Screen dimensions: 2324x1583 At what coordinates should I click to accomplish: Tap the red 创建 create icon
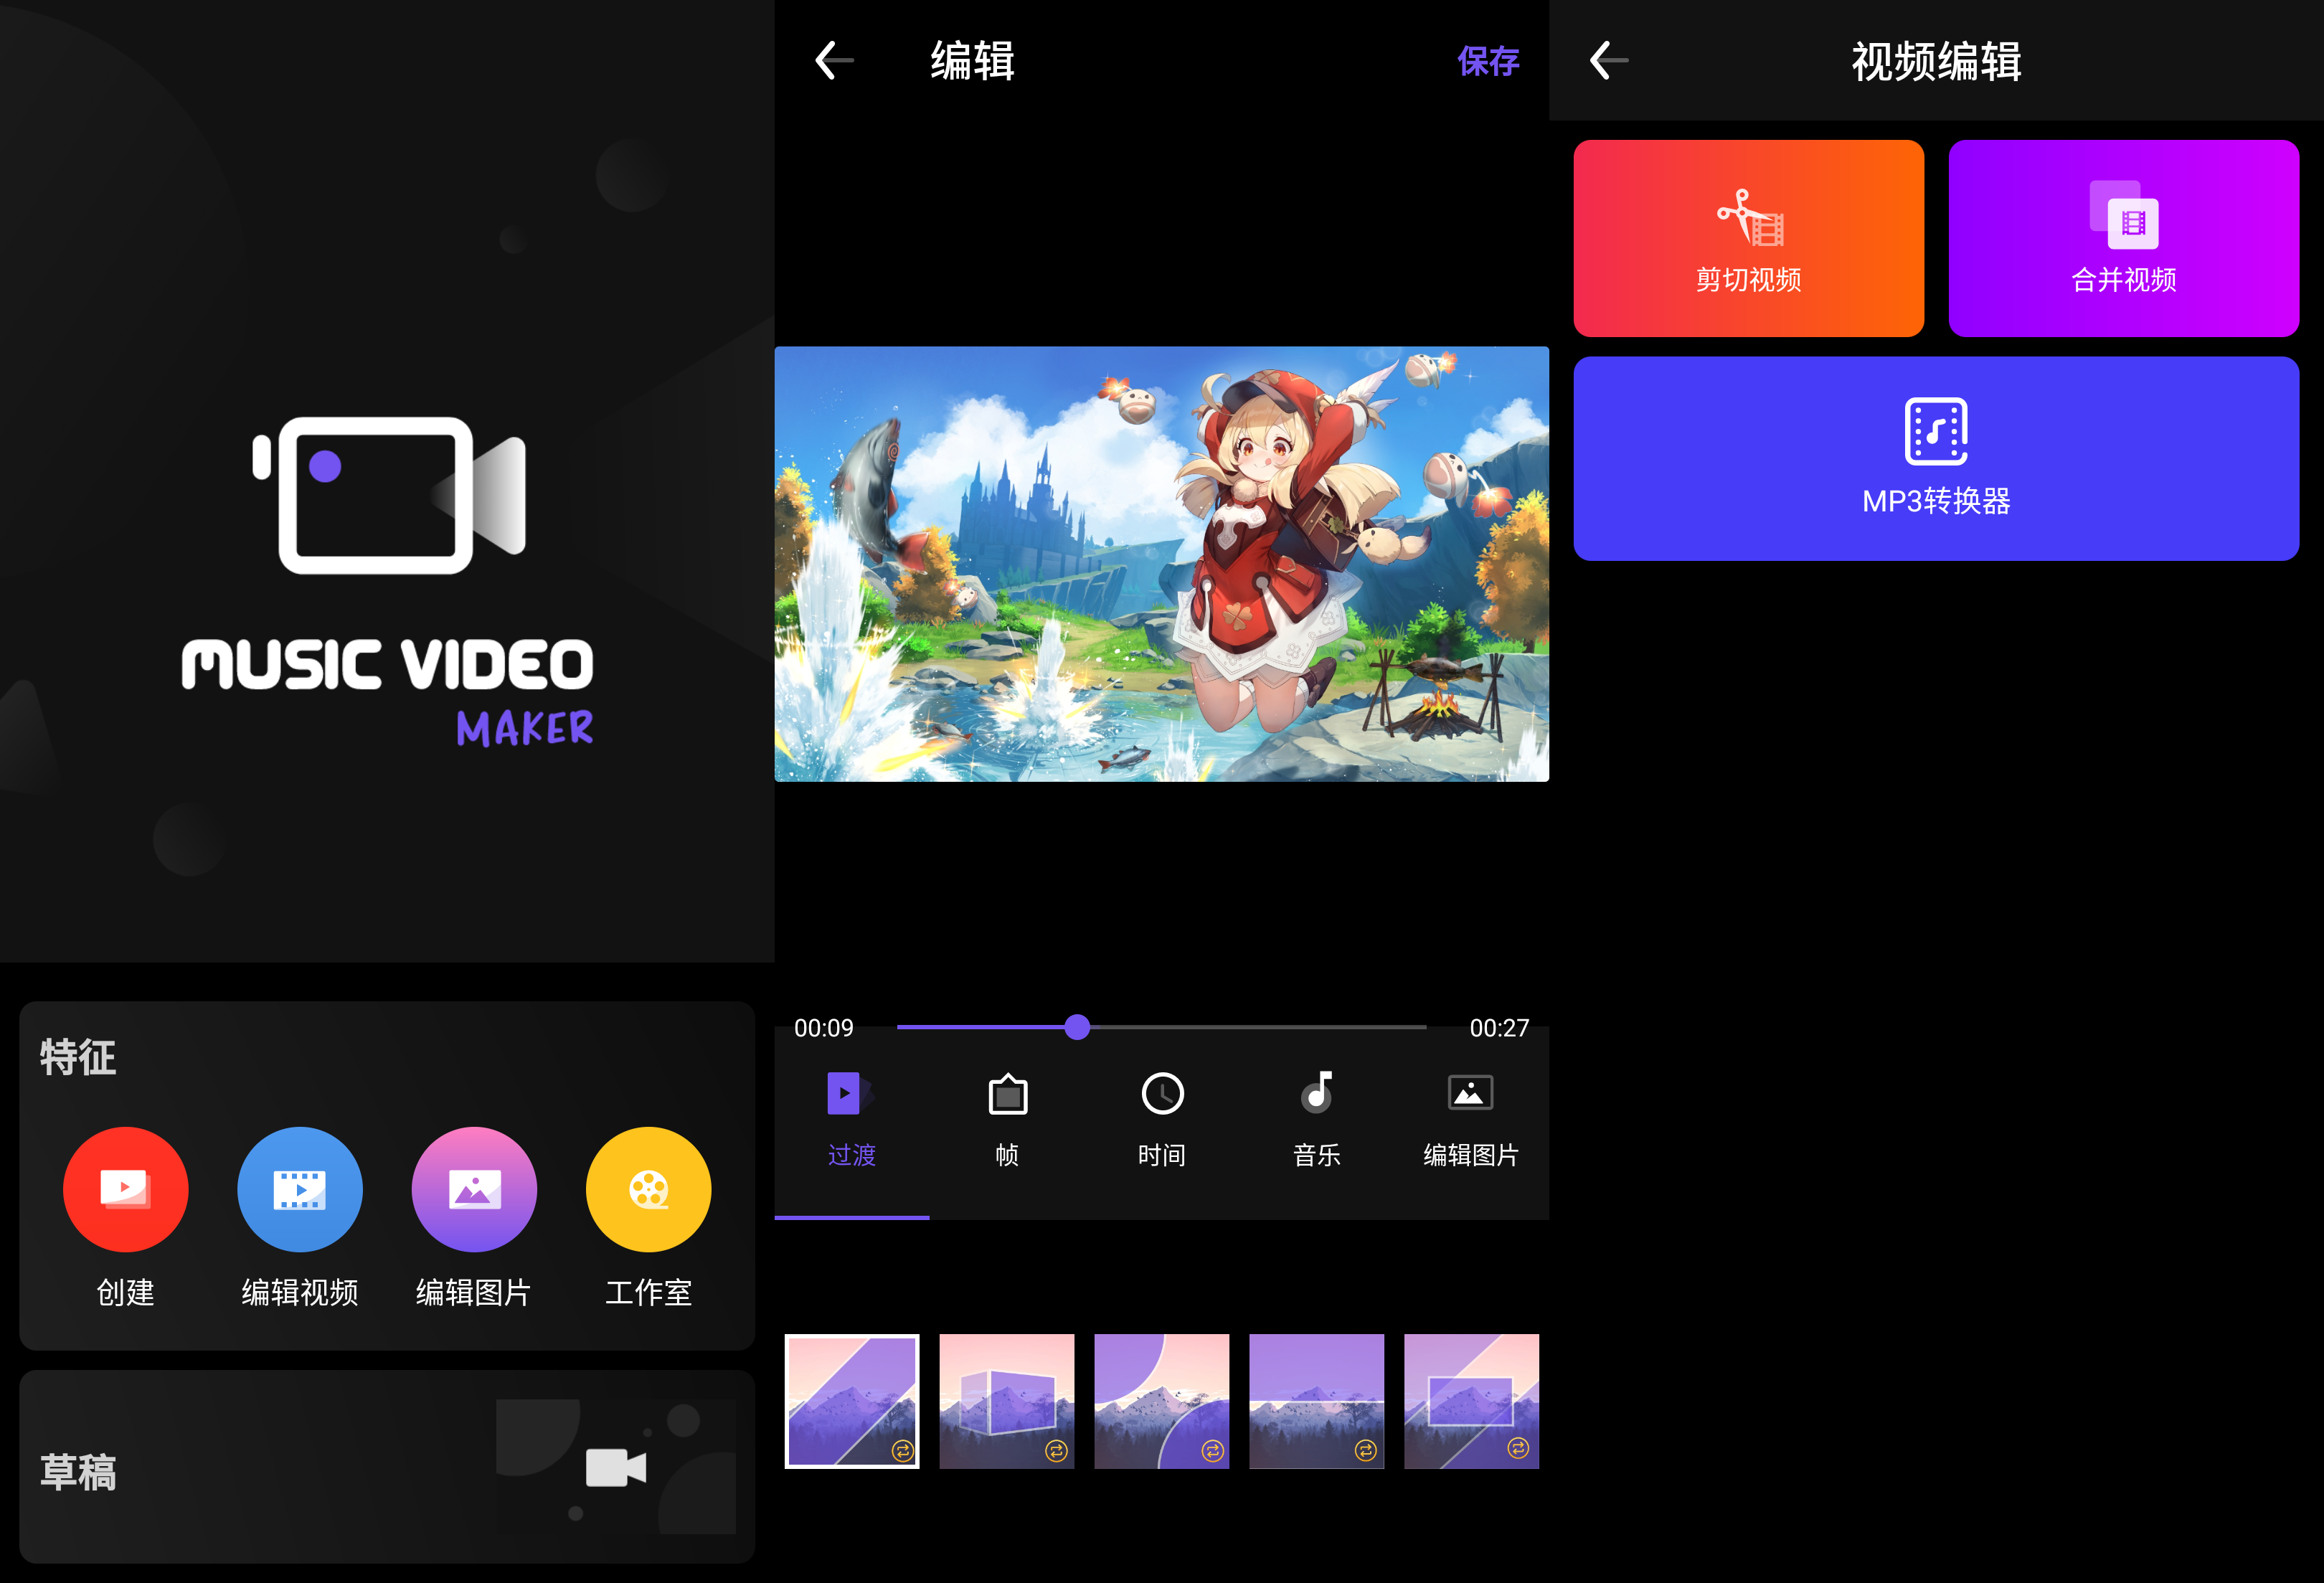point(125,1189)
